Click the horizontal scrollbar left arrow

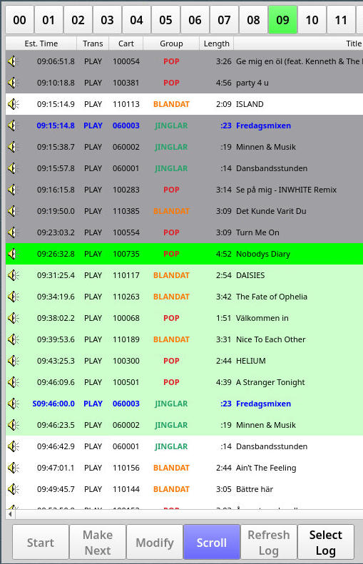(x=11, y=514)
